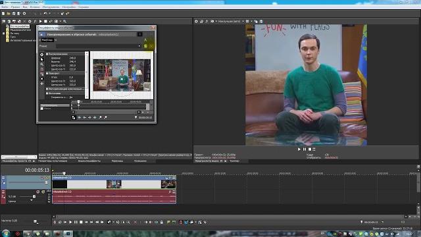This screenshot has width=421, height=237.
Task: Start media preview in the Project Media toolbar
Action: point(40,21)
